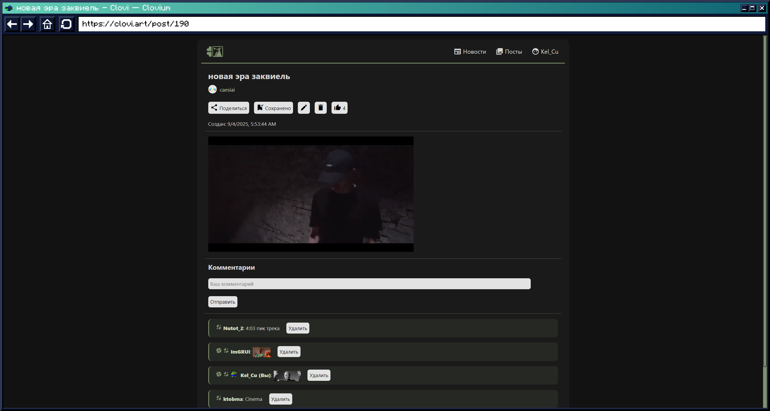
Task: Open Kel_Cu profile menu
Action: point(545,52)
